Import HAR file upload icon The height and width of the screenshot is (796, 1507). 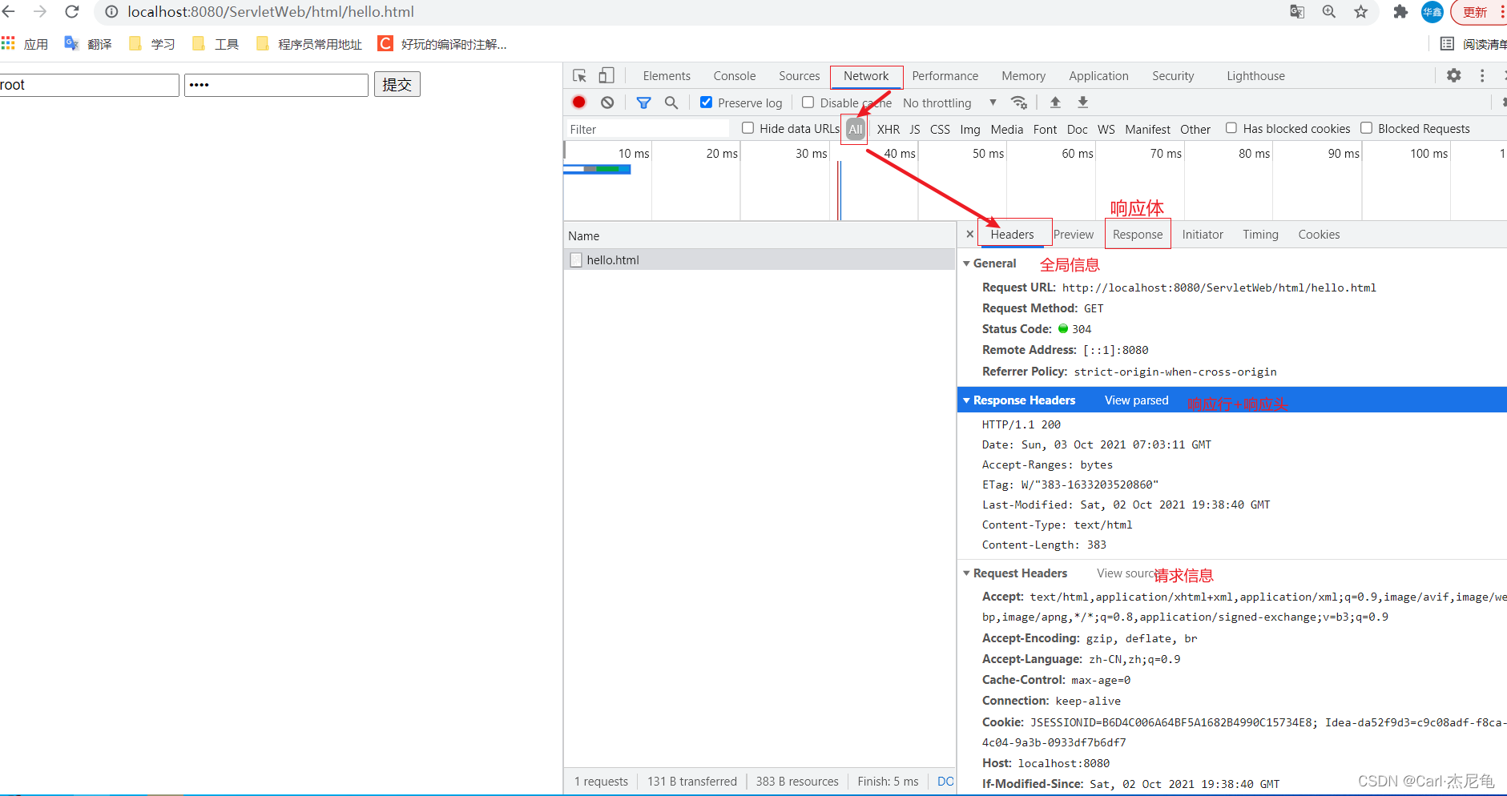[1055, 103]
